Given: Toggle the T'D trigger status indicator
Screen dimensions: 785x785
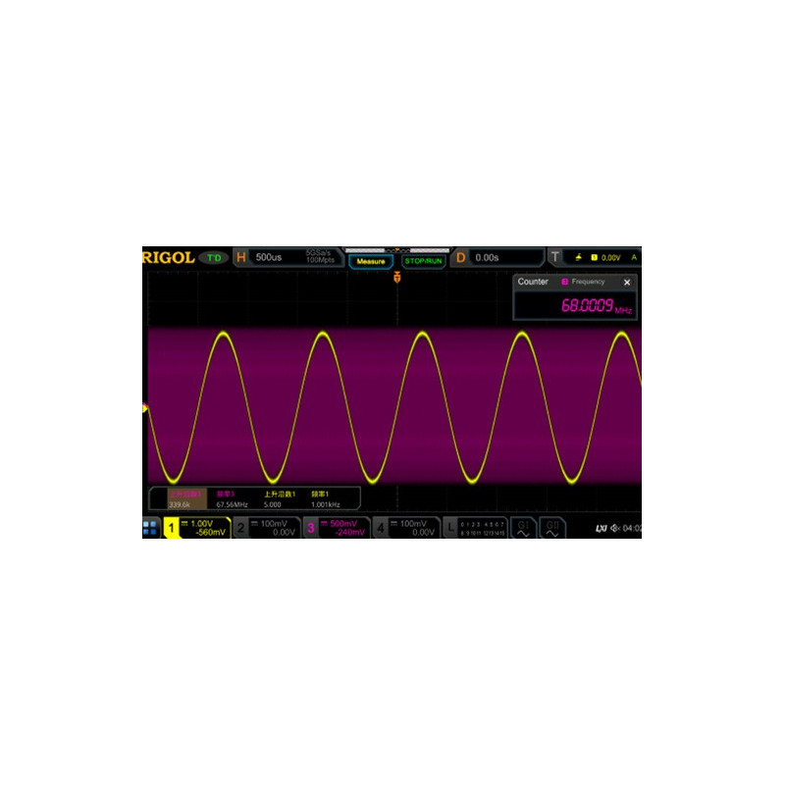Looking at the screenshot, I should click(x=211, y=256).
